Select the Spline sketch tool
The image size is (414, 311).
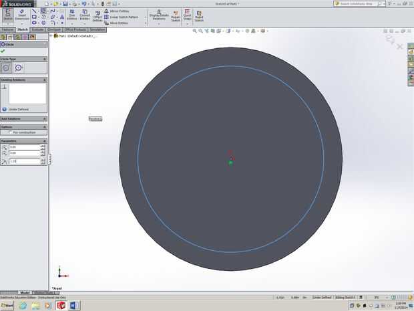[53, 11]
